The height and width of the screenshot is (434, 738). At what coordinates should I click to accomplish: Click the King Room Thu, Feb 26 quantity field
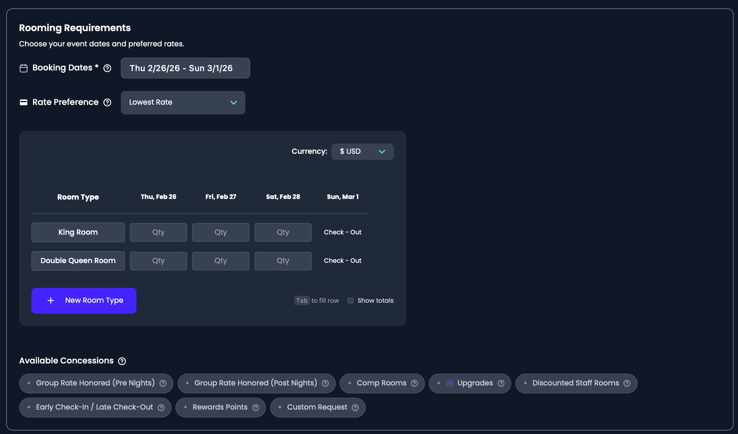point(158,232)
